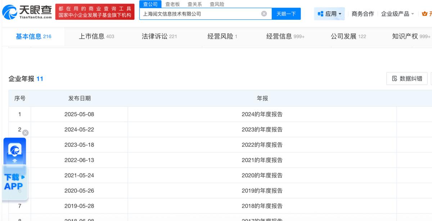This screenshot has height=221, width=432.
Task: Open 2022的年度报告
Action: pos(262,145)
